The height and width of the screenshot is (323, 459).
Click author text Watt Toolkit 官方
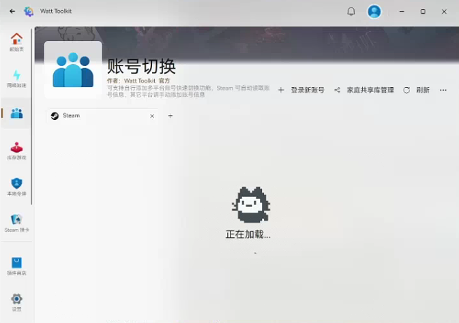147,80
